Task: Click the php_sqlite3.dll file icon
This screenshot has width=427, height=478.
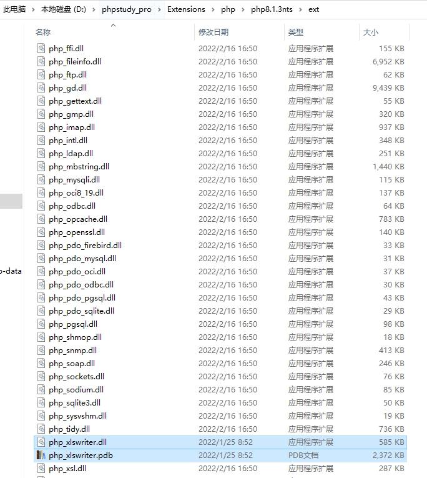Action: coord(41,402)
